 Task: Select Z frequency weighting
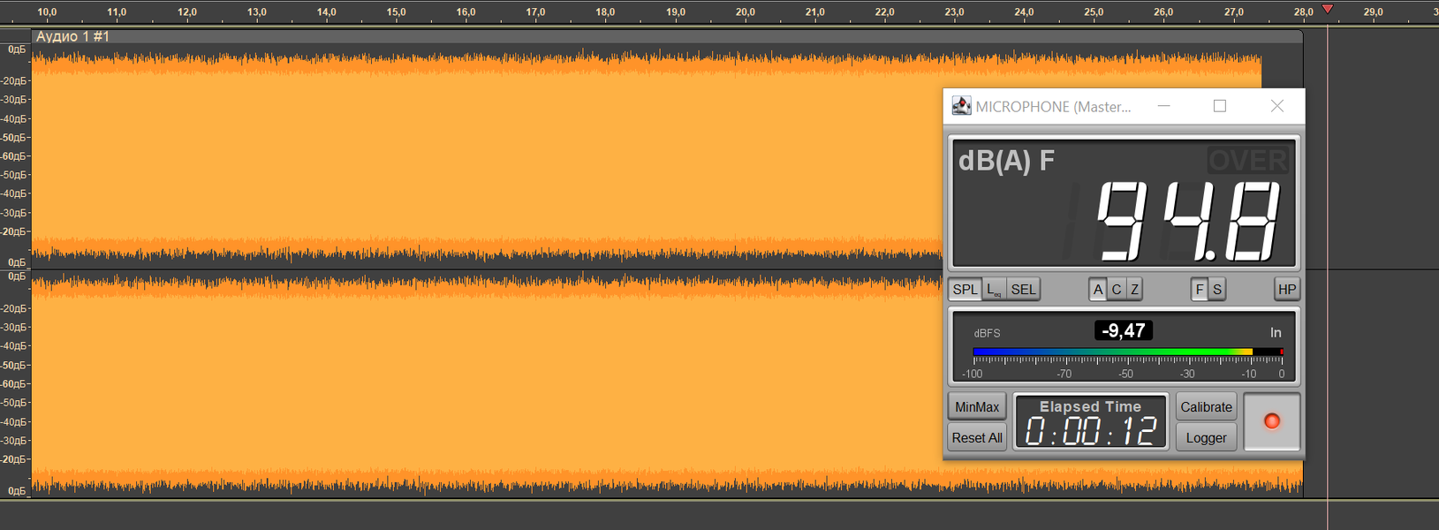click(1134, 289)
